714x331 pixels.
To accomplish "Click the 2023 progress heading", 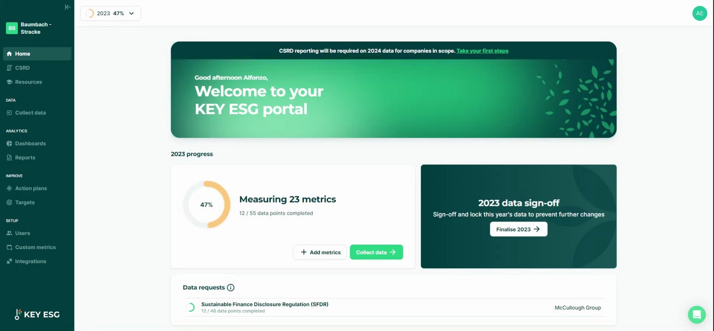I will pos(192,154).
